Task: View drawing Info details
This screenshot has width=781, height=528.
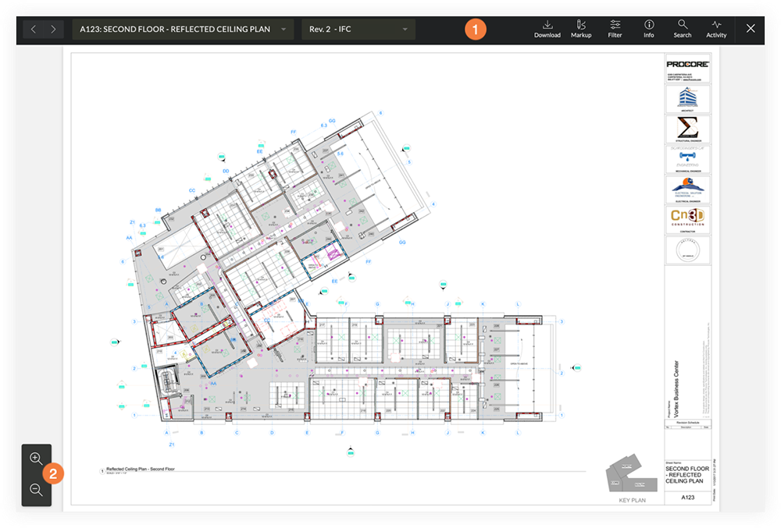Action: pos(648,28)
